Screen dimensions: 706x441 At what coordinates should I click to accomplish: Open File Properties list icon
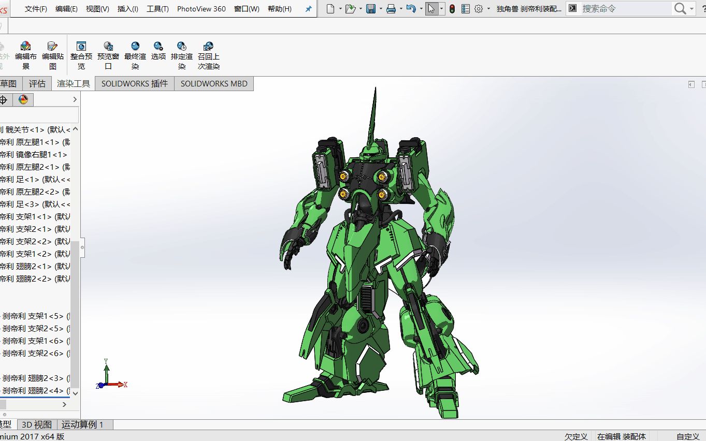(x=465, y=9)
